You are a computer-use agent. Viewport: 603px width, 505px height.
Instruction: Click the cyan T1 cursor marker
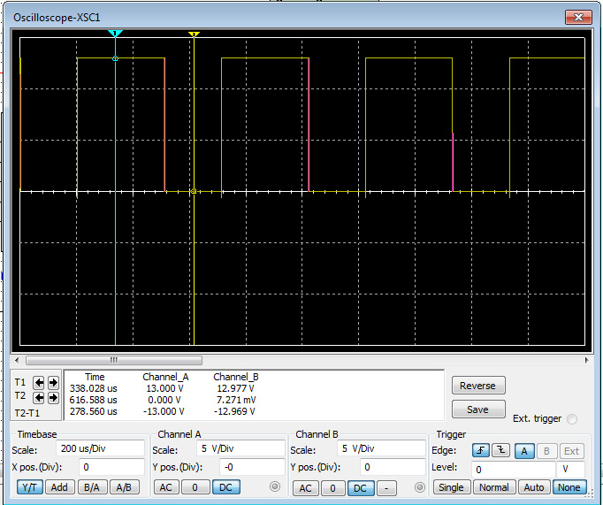click(x=115, y=34)
